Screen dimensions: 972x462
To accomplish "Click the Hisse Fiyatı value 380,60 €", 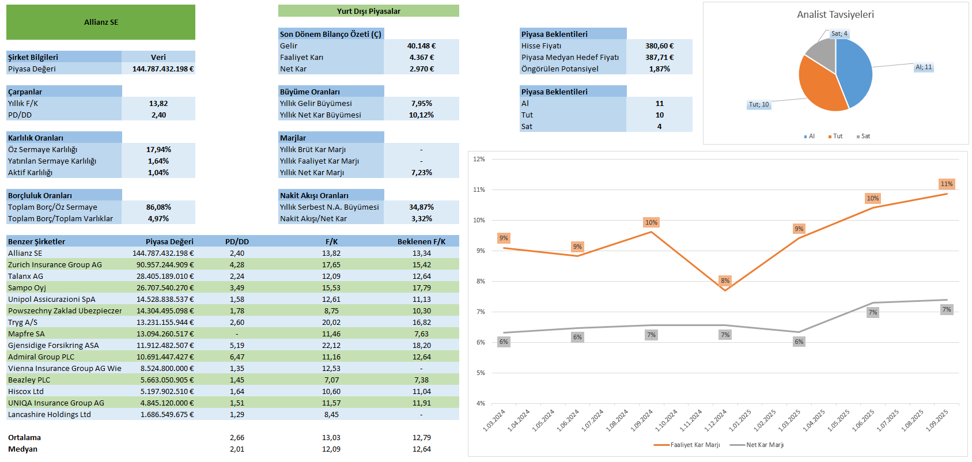I will pos(660,46).
